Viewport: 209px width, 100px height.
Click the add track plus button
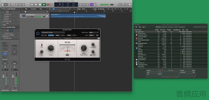tap(22, 12)
